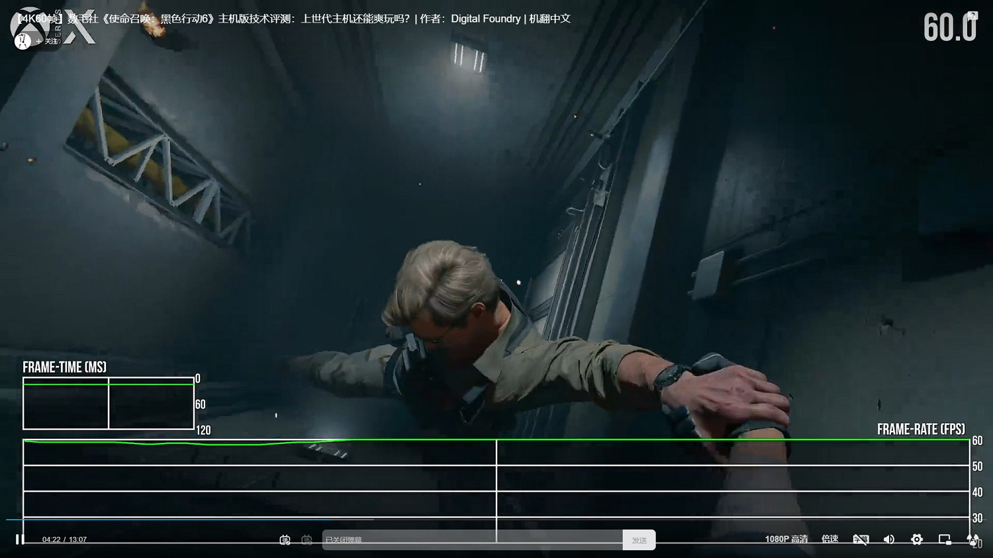Enter fullscreen with the expand icon
The width and height of the screenshot is (993, 558).
(972, 539)
